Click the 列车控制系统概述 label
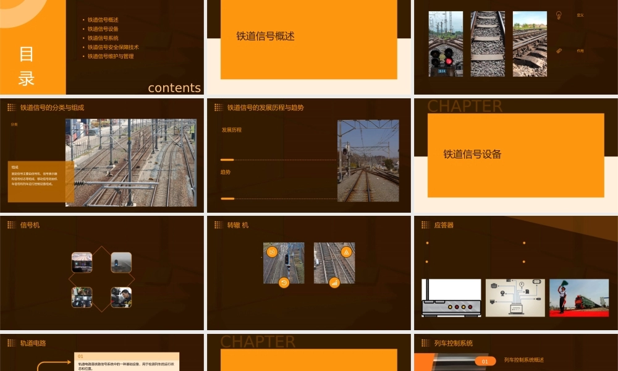Image resolution: width=618 pixels, height=371 pixels. [524, 360]
